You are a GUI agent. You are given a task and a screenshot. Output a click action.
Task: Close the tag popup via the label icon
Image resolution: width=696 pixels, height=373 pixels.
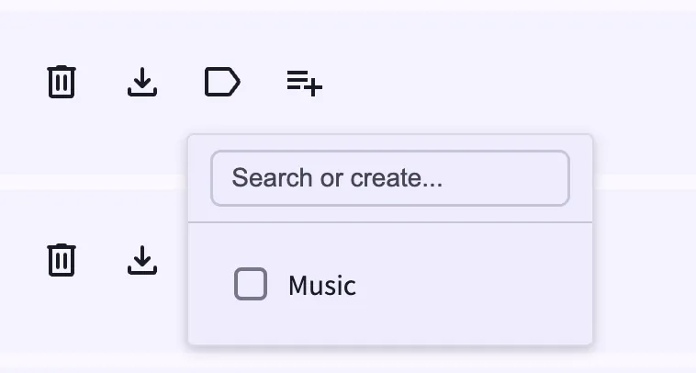(222, 82)
